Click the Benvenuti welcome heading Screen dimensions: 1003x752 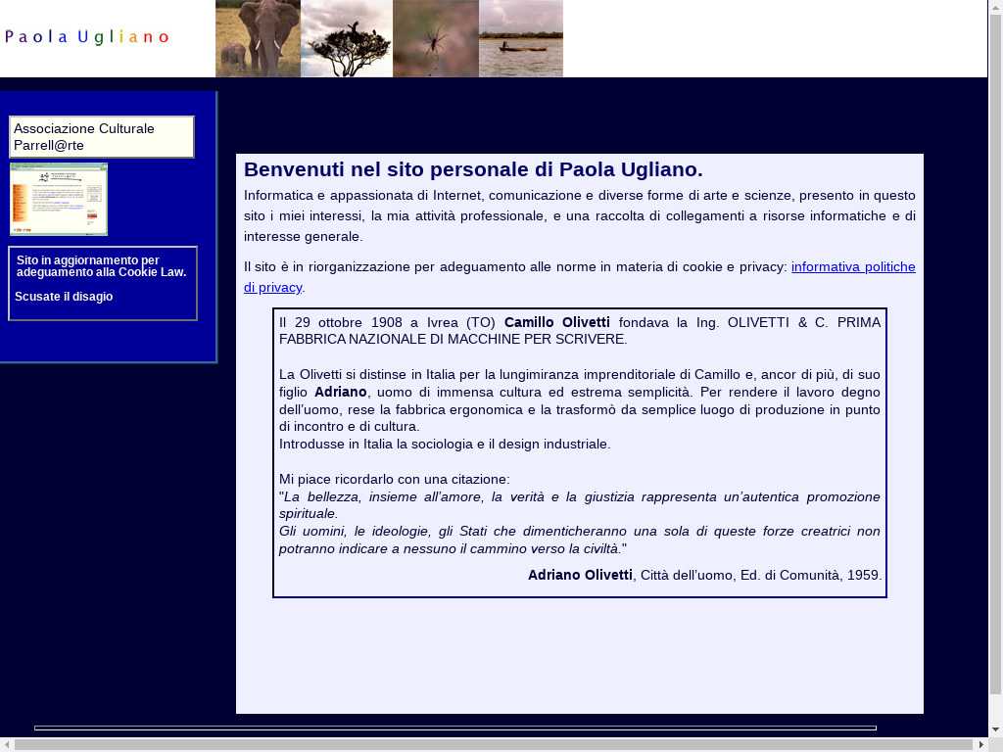pos(473,169)
